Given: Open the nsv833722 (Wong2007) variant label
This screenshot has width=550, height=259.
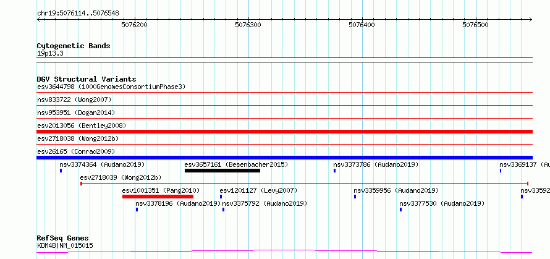Looking at the screenshot, I should (x=74, y=100).
